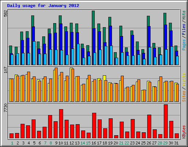Screen dimensions: 188x147
Task: Click day label 20 on the x-axis
Action: click(x=116, y=143)
